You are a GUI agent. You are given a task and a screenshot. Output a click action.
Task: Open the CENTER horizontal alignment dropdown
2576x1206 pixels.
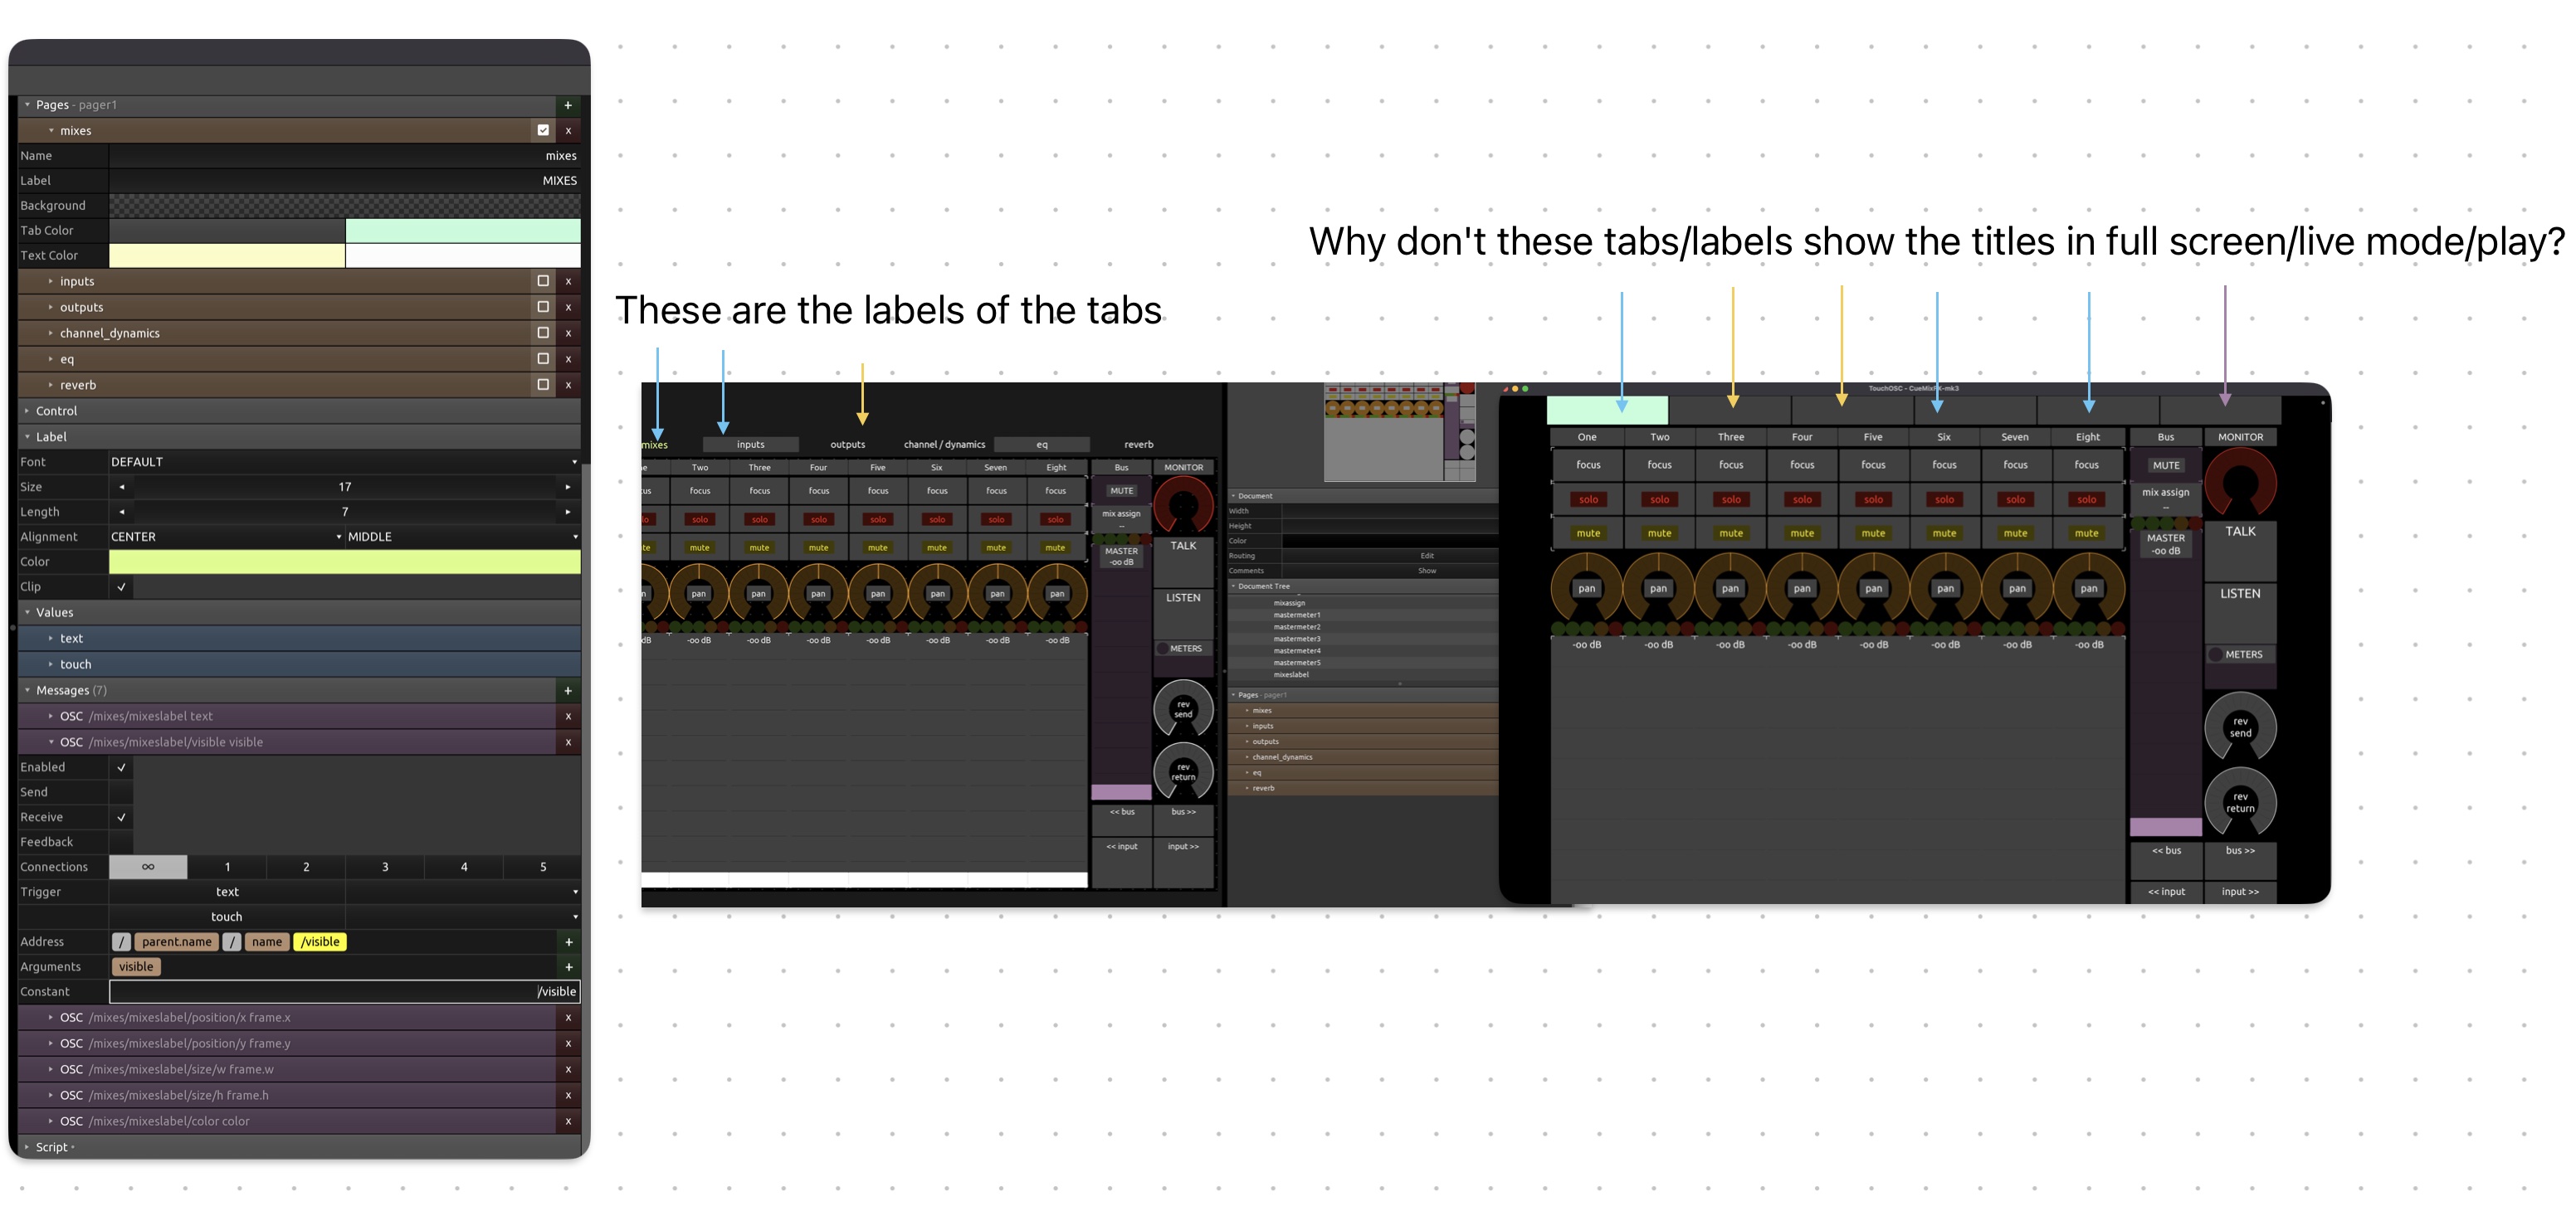click(x=226, y=537)
